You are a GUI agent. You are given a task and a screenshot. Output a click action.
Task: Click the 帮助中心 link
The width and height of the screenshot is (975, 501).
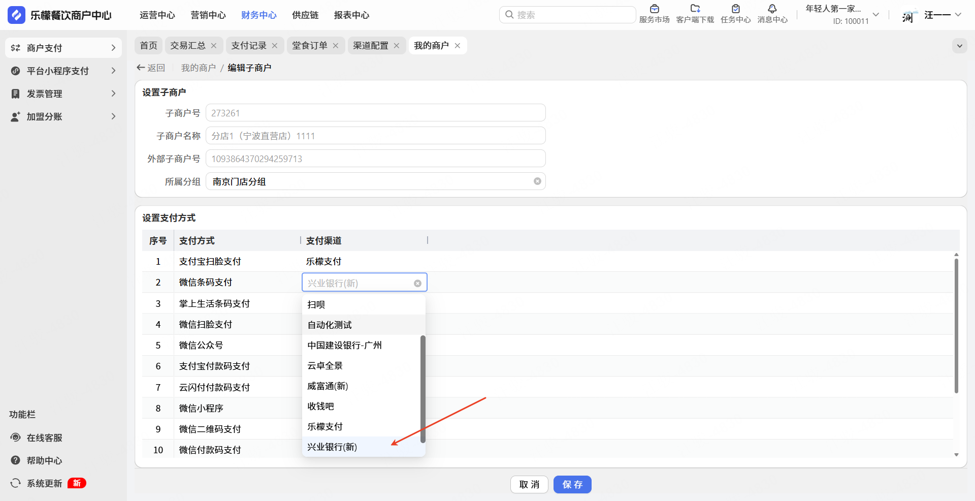pos(45,460)
